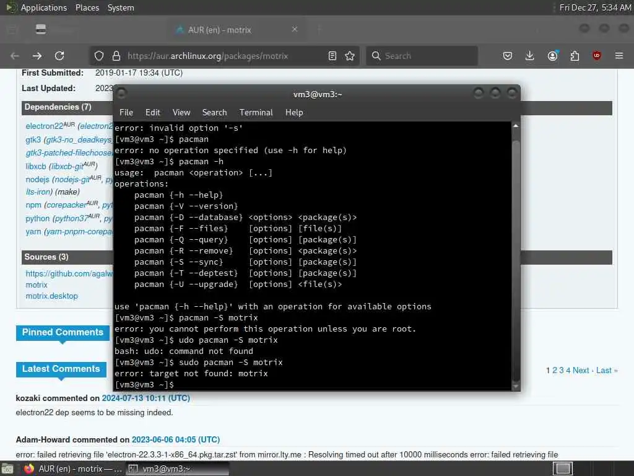Open Firefox account icon
The image size is (634, 476).
click(x=552, y=56)
